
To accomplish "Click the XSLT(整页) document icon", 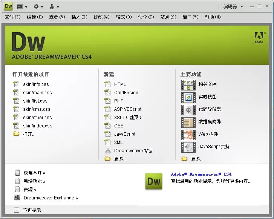I will (x=107, y=117).
